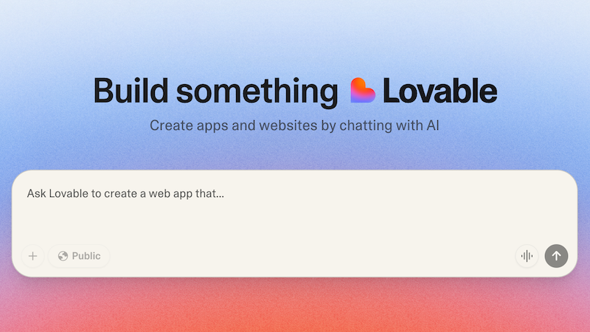Add an attachment using the plus button
The image size is (590, 332).
point(32,256)
